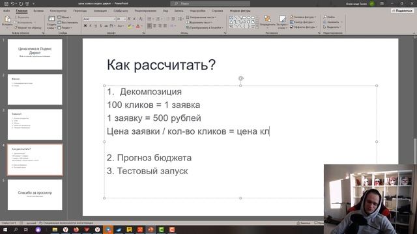Increase the list indent level
Image resolution: width=417 pixels, height=234 pixels.
coord(173,19)
